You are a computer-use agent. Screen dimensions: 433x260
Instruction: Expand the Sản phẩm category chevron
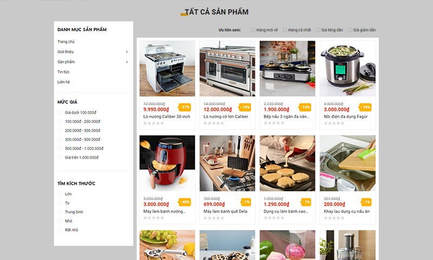click(127, 62)
